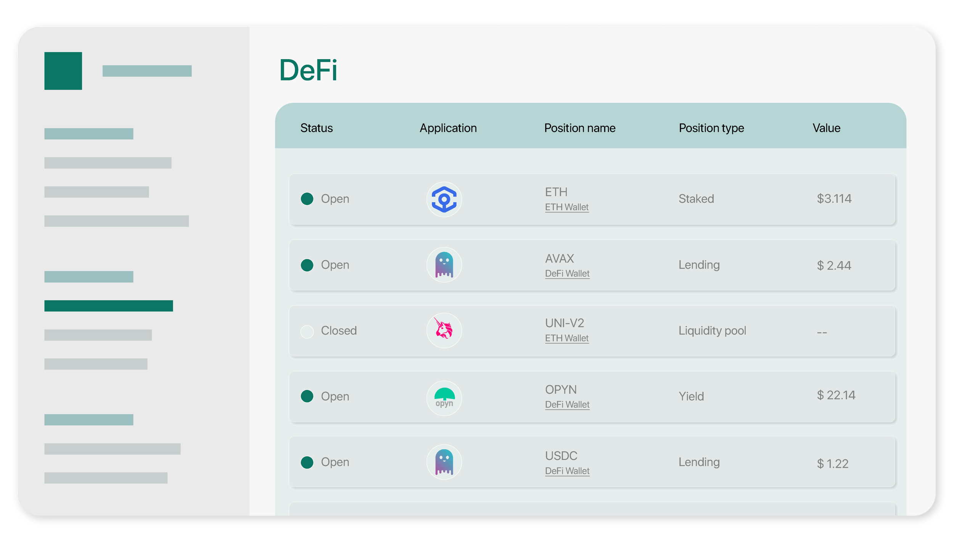954x541 pixels.
Task: Open the DeFi Wallet link under AVAX
Action: pos(567,274)
